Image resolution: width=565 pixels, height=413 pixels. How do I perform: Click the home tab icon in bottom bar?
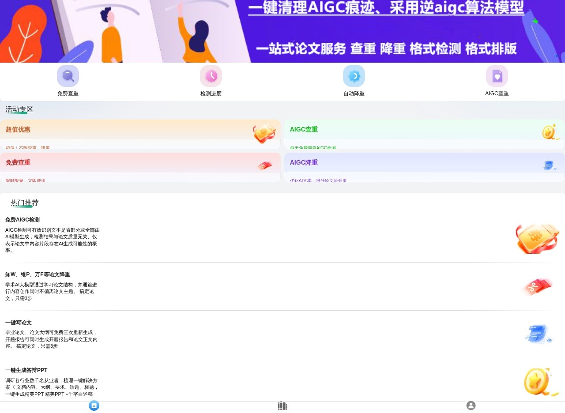pos(94,405)
